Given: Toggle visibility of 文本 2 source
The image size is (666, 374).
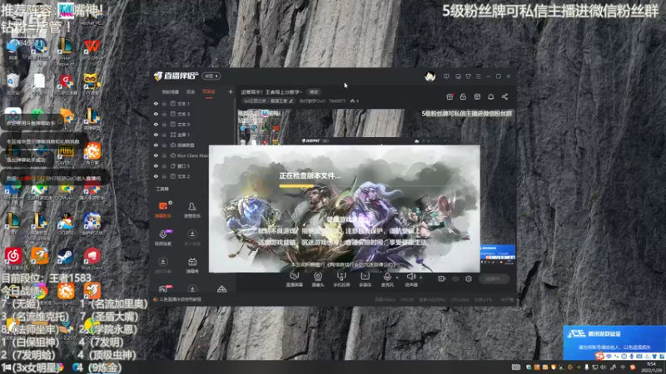Looking at the screenshot, I should [x=156, y=176].
